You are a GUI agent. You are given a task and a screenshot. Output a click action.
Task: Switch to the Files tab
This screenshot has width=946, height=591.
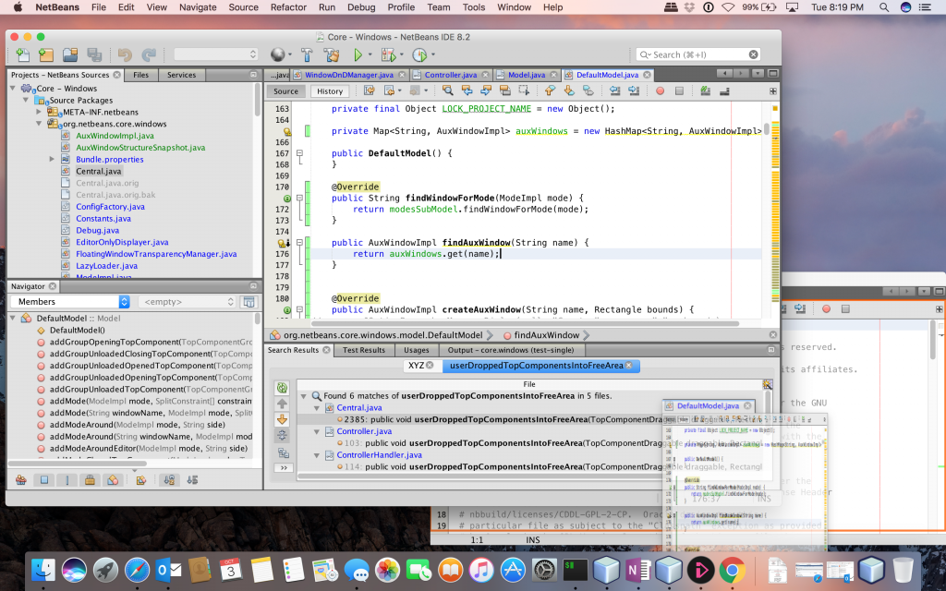(140, 75)
